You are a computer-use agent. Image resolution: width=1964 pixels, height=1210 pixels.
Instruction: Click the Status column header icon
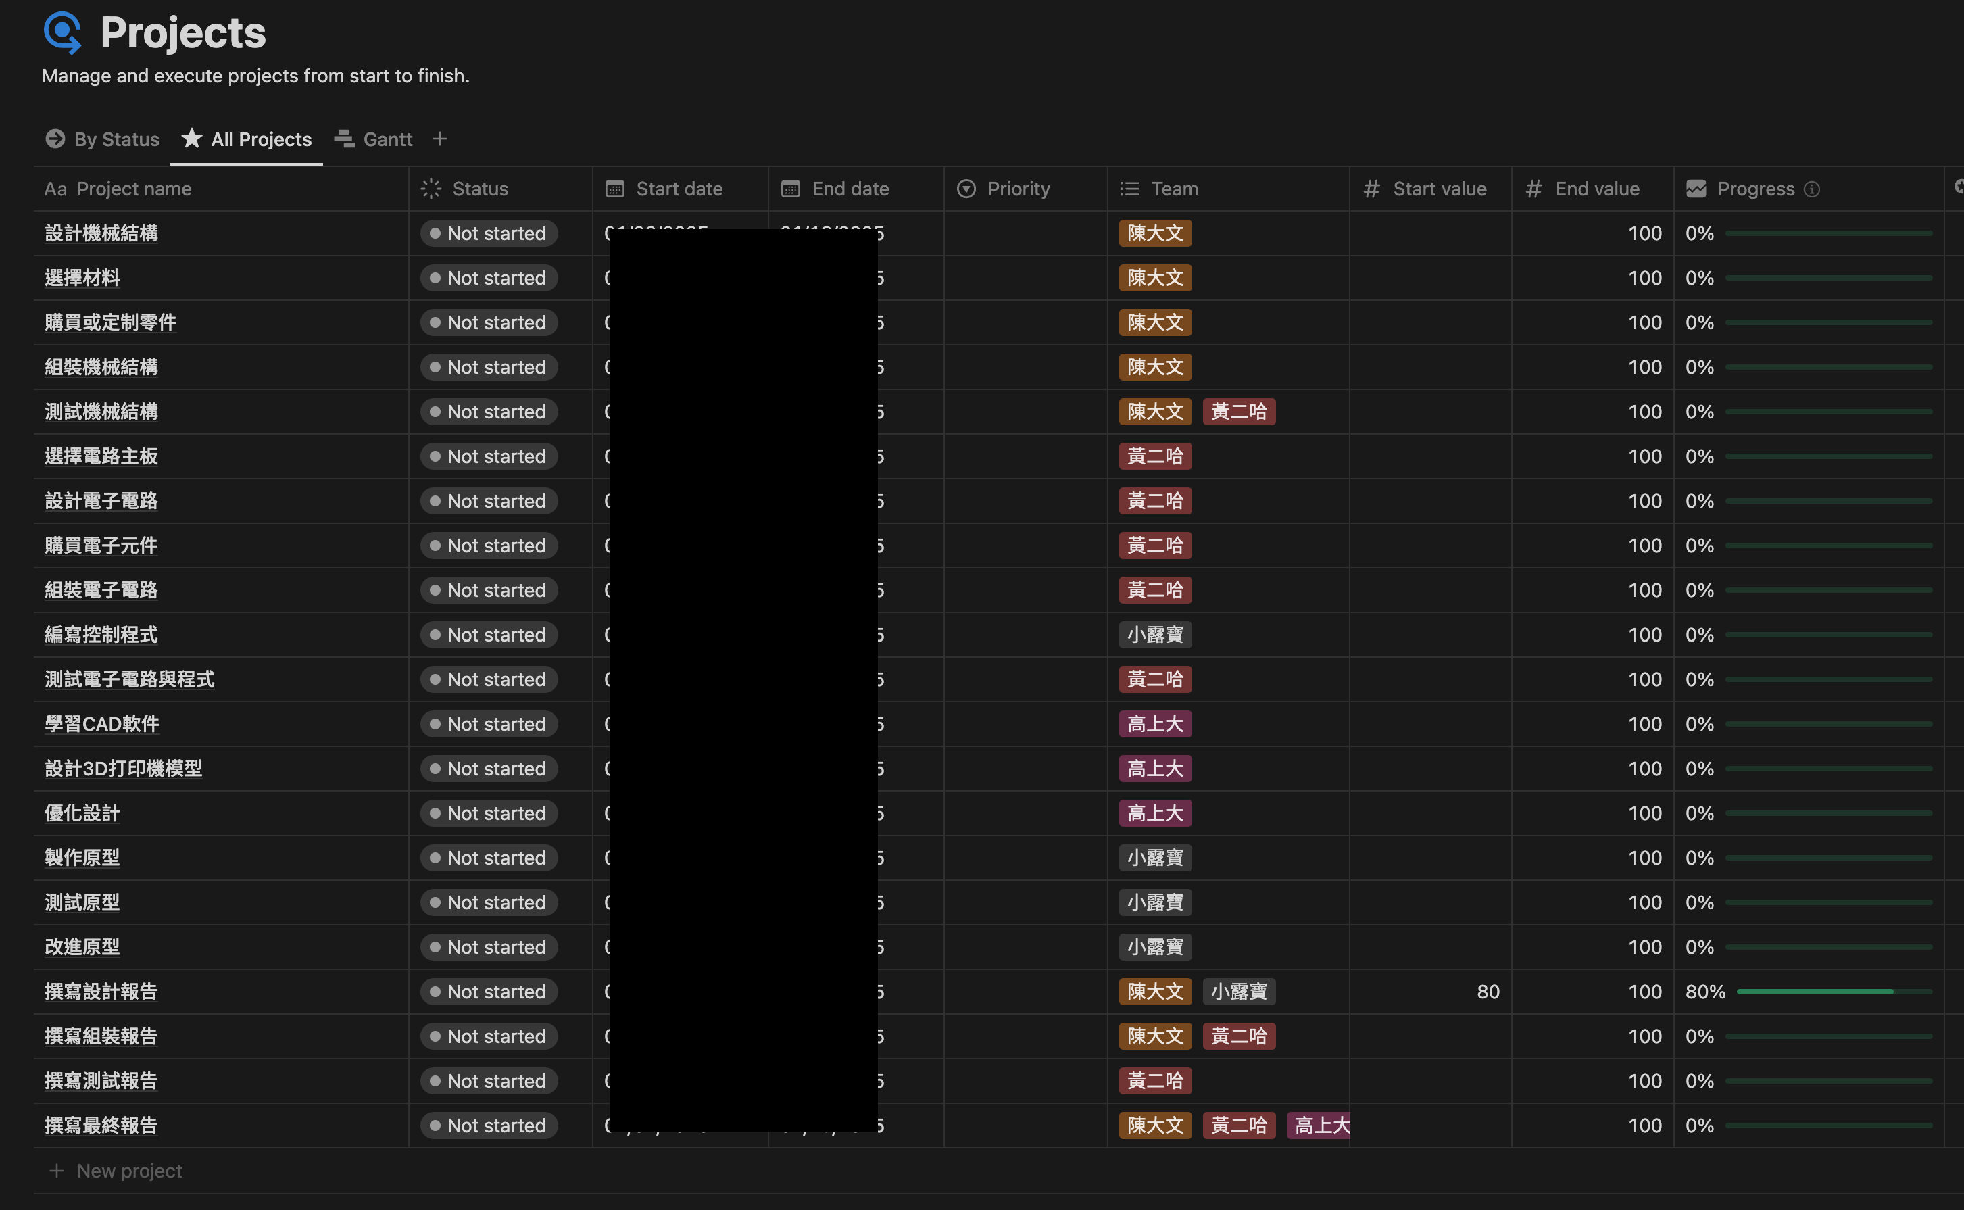pos(431,189)
